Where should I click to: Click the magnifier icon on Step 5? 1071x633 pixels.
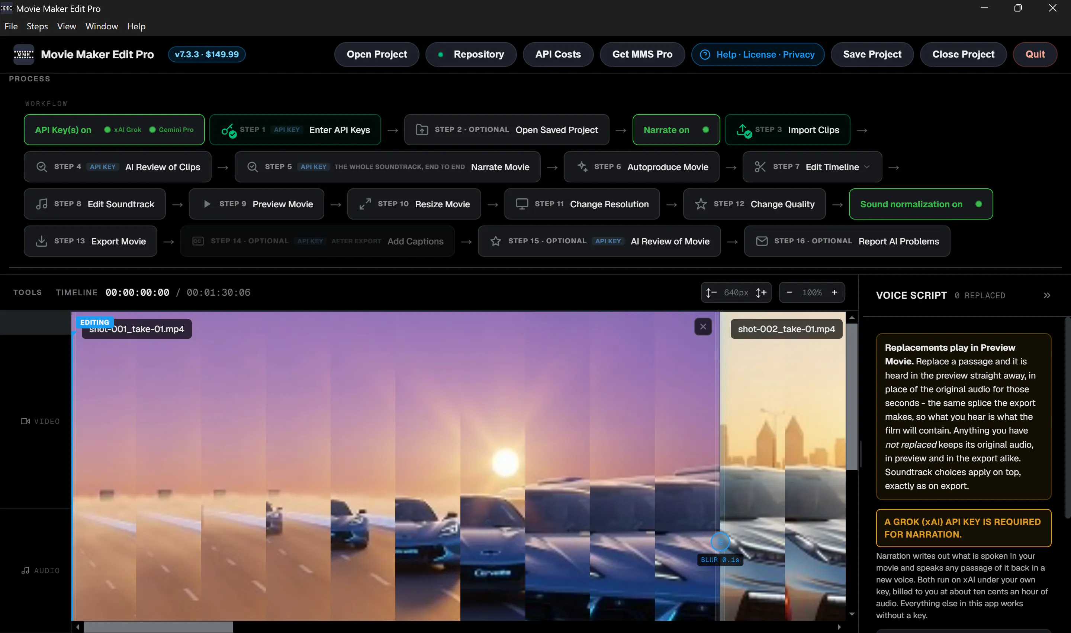tap(252, 167)
